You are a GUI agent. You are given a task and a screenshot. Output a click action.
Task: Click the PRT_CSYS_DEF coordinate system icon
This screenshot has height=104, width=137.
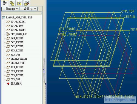pos(8,34)
